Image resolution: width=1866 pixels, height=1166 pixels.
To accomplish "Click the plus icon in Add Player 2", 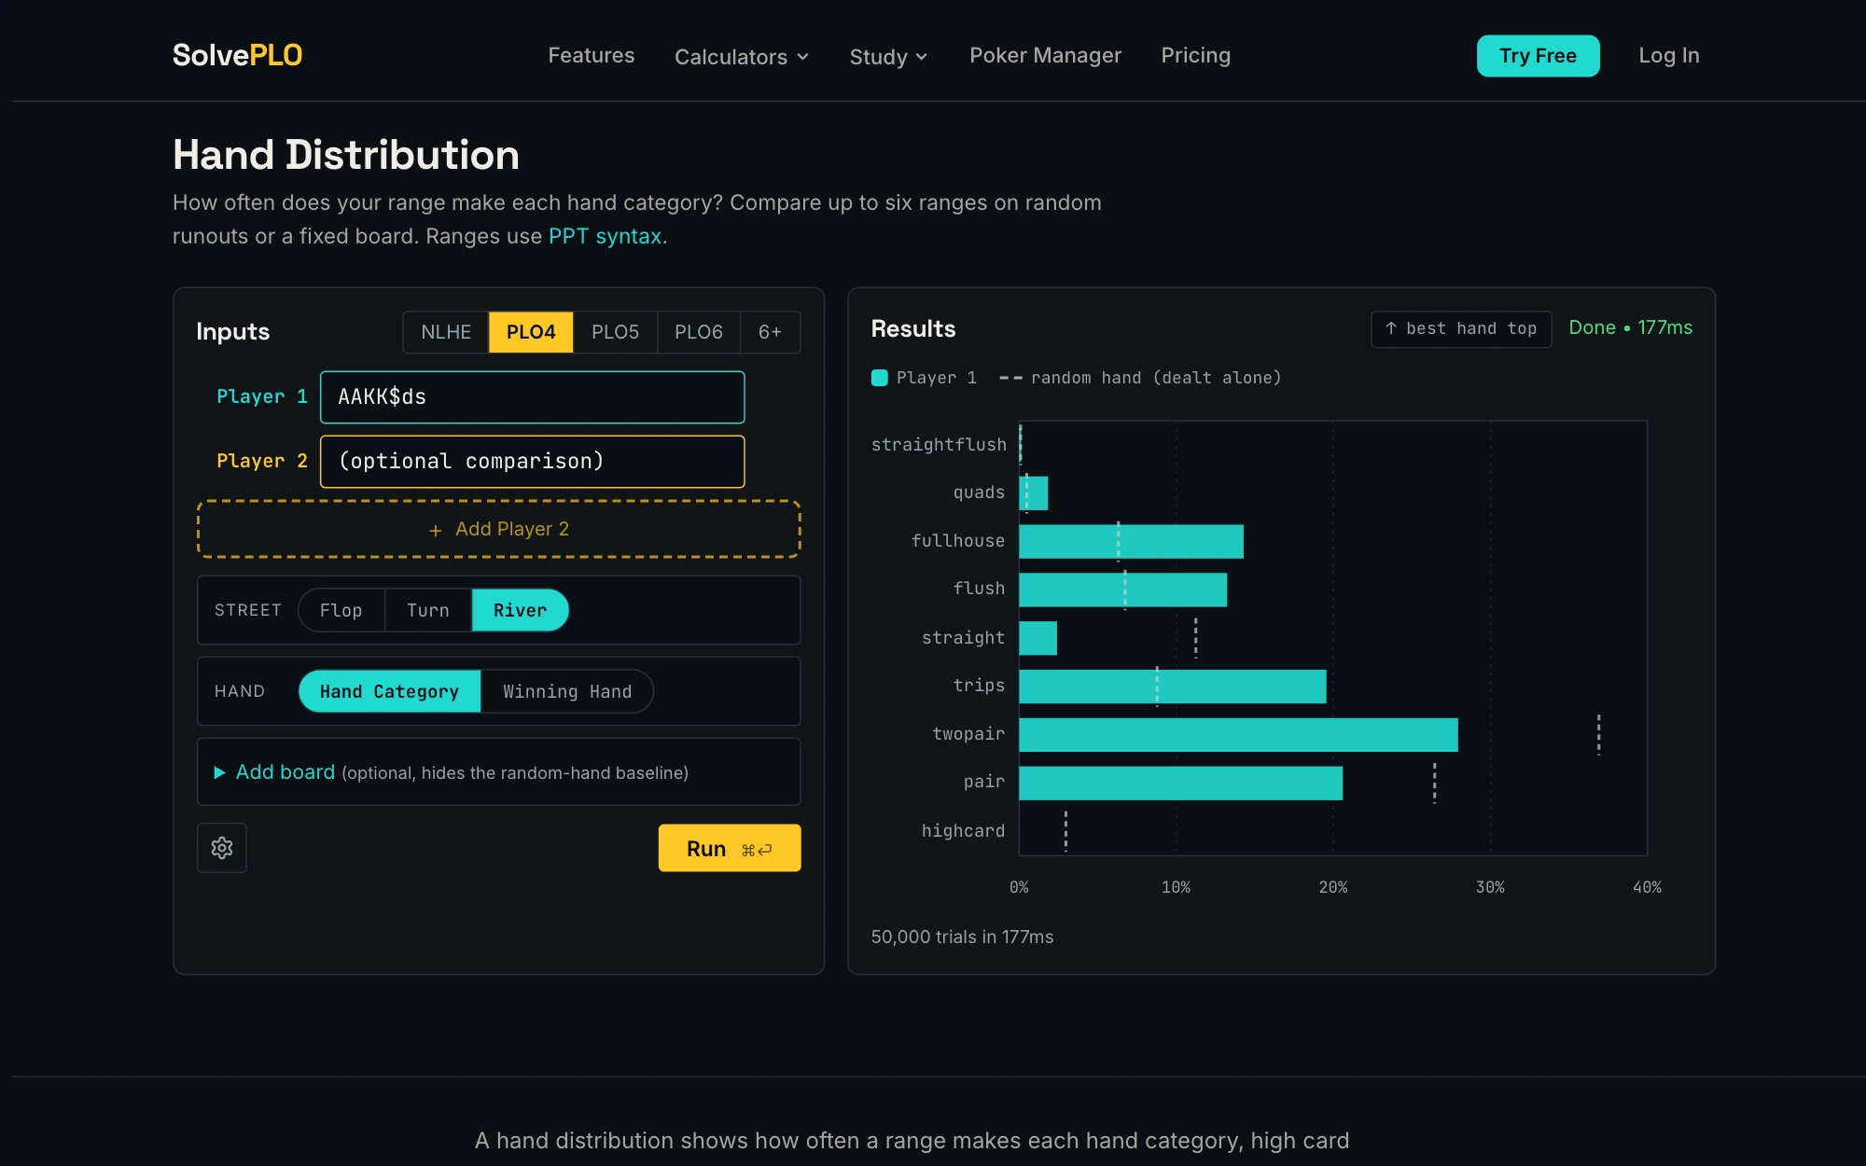I will 436,530.
